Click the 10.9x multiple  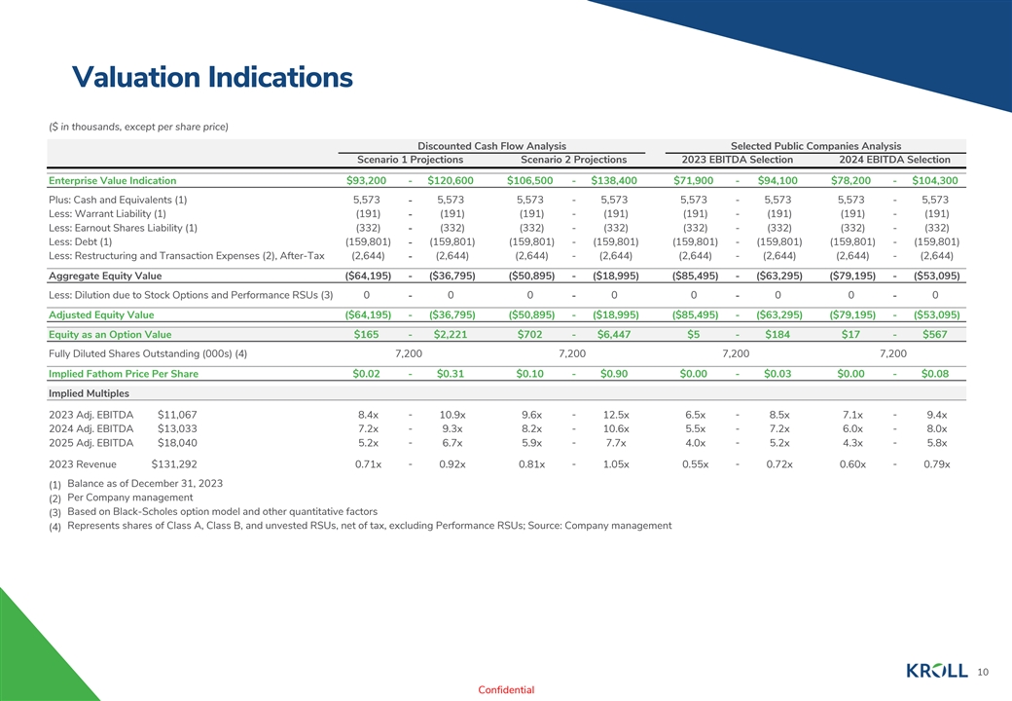[x=452, y=415]
